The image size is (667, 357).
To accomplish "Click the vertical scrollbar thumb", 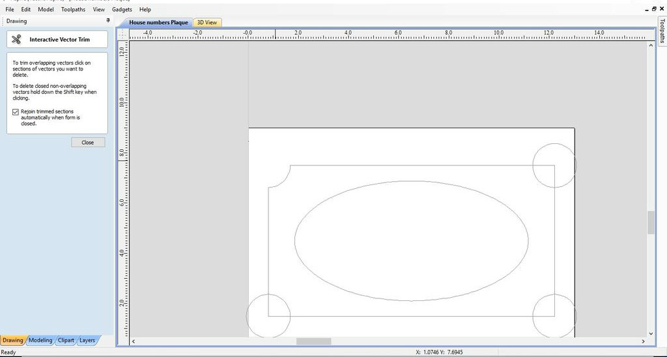I will [x=651, y=222].
